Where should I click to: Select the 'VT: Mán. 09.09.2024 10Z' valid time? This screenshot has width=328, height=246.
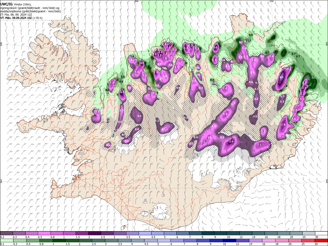[16, 18]
